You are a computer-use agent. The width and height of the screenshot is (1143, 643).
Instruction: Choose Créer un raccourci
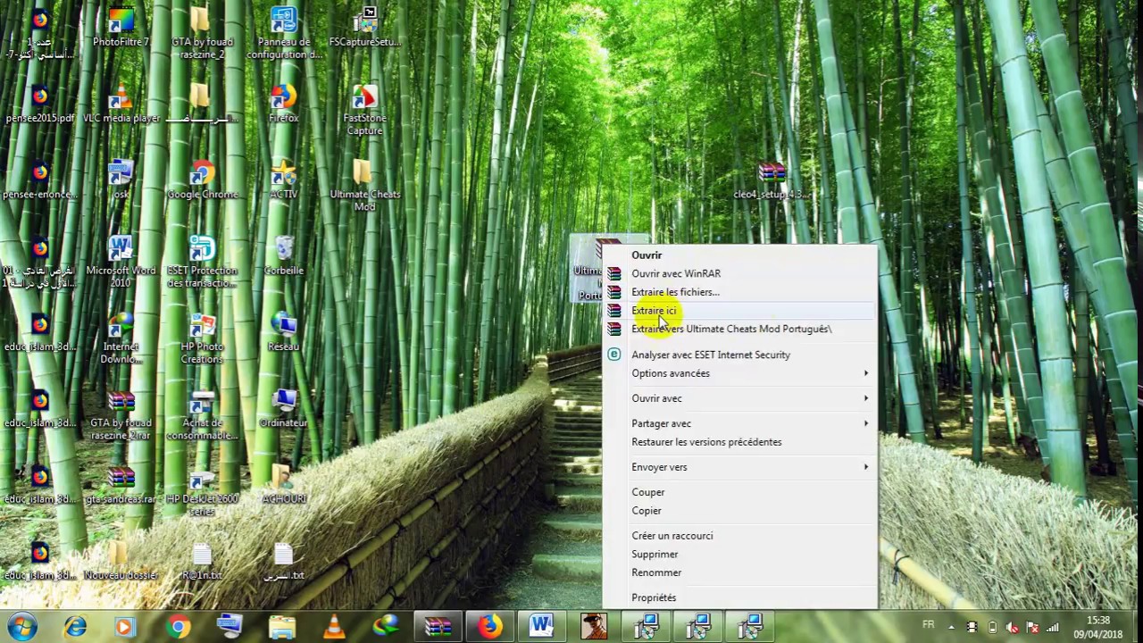click(x=739, y=536)
